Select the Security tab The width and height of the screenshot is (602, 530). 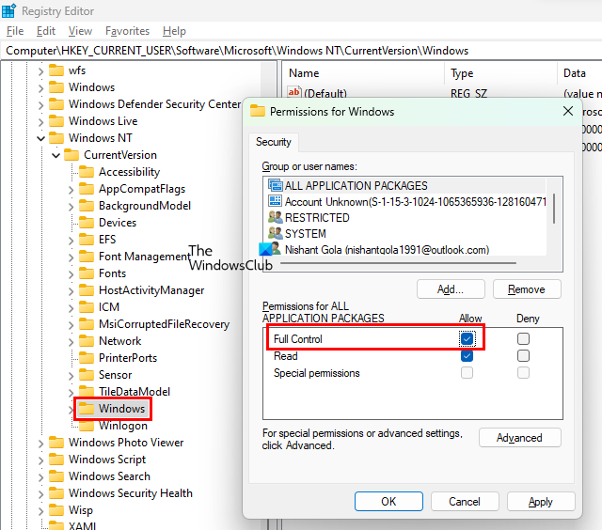point(274,142)
